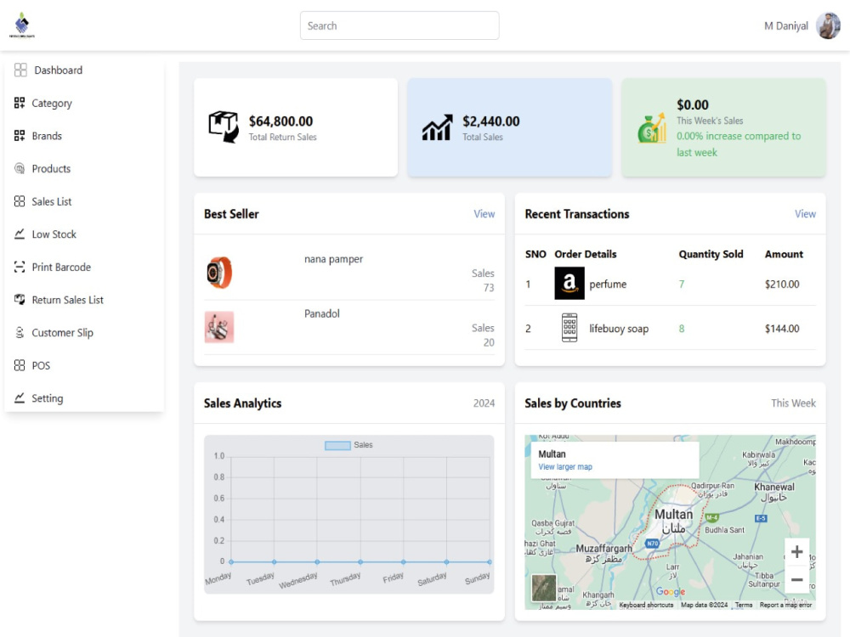850x637 pixels.
Task: Click the Total Sales growth chart icon
Action: 438,128
